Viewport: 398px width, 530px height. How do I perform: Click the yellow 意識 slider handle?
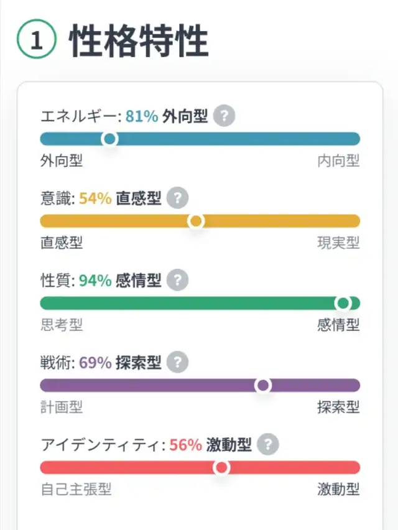196,221
